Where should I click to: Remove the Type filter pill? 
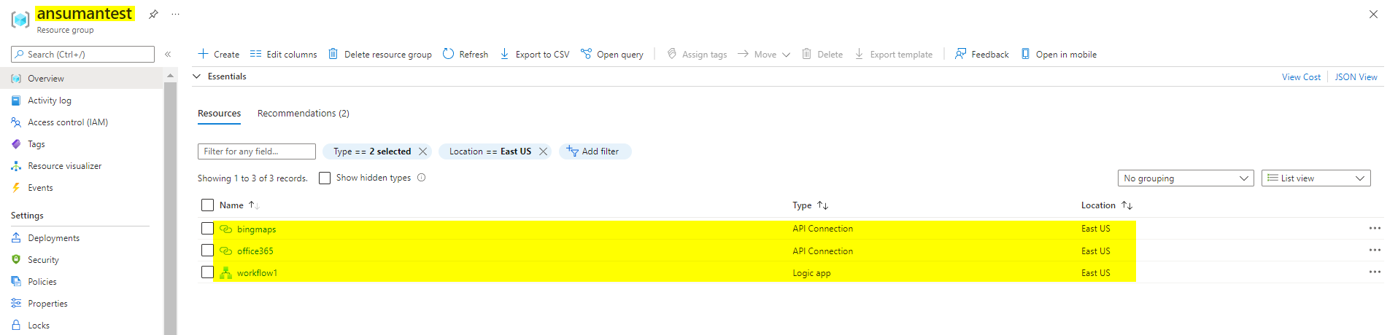(x=422, y=151)
